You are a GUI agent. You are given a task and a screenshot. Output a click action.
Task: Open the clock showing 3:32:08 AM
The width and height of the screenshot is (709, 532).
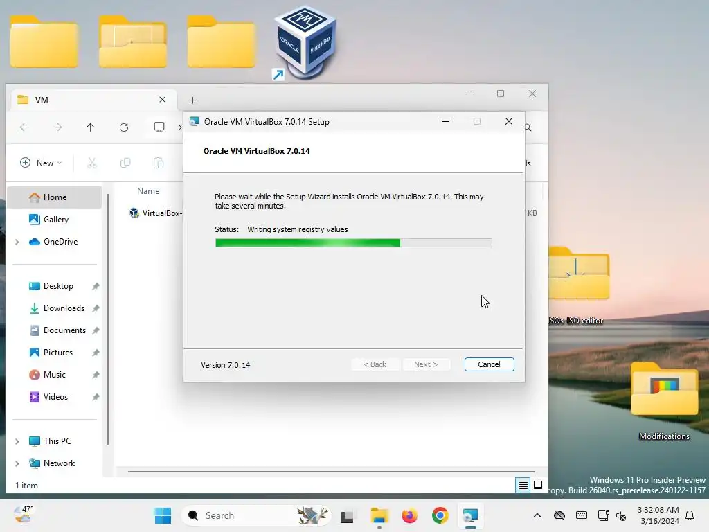point(658,515)
